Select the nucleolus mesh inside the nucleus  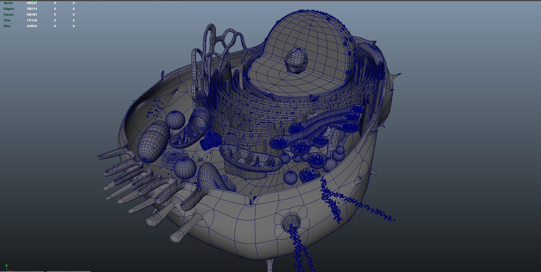[x=296, y=60]
